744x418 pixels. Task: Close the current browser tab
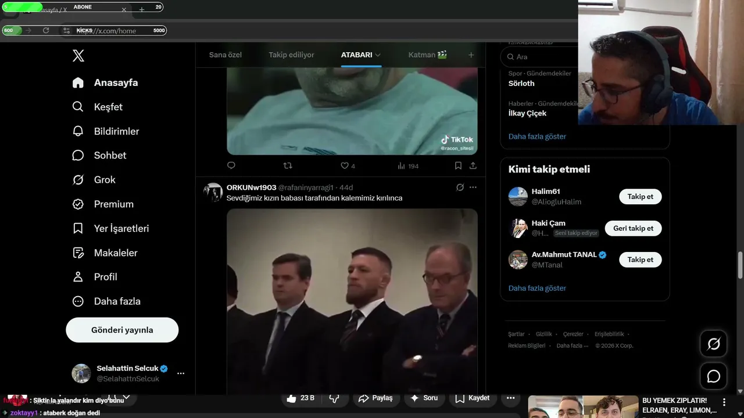coord(124,9)
